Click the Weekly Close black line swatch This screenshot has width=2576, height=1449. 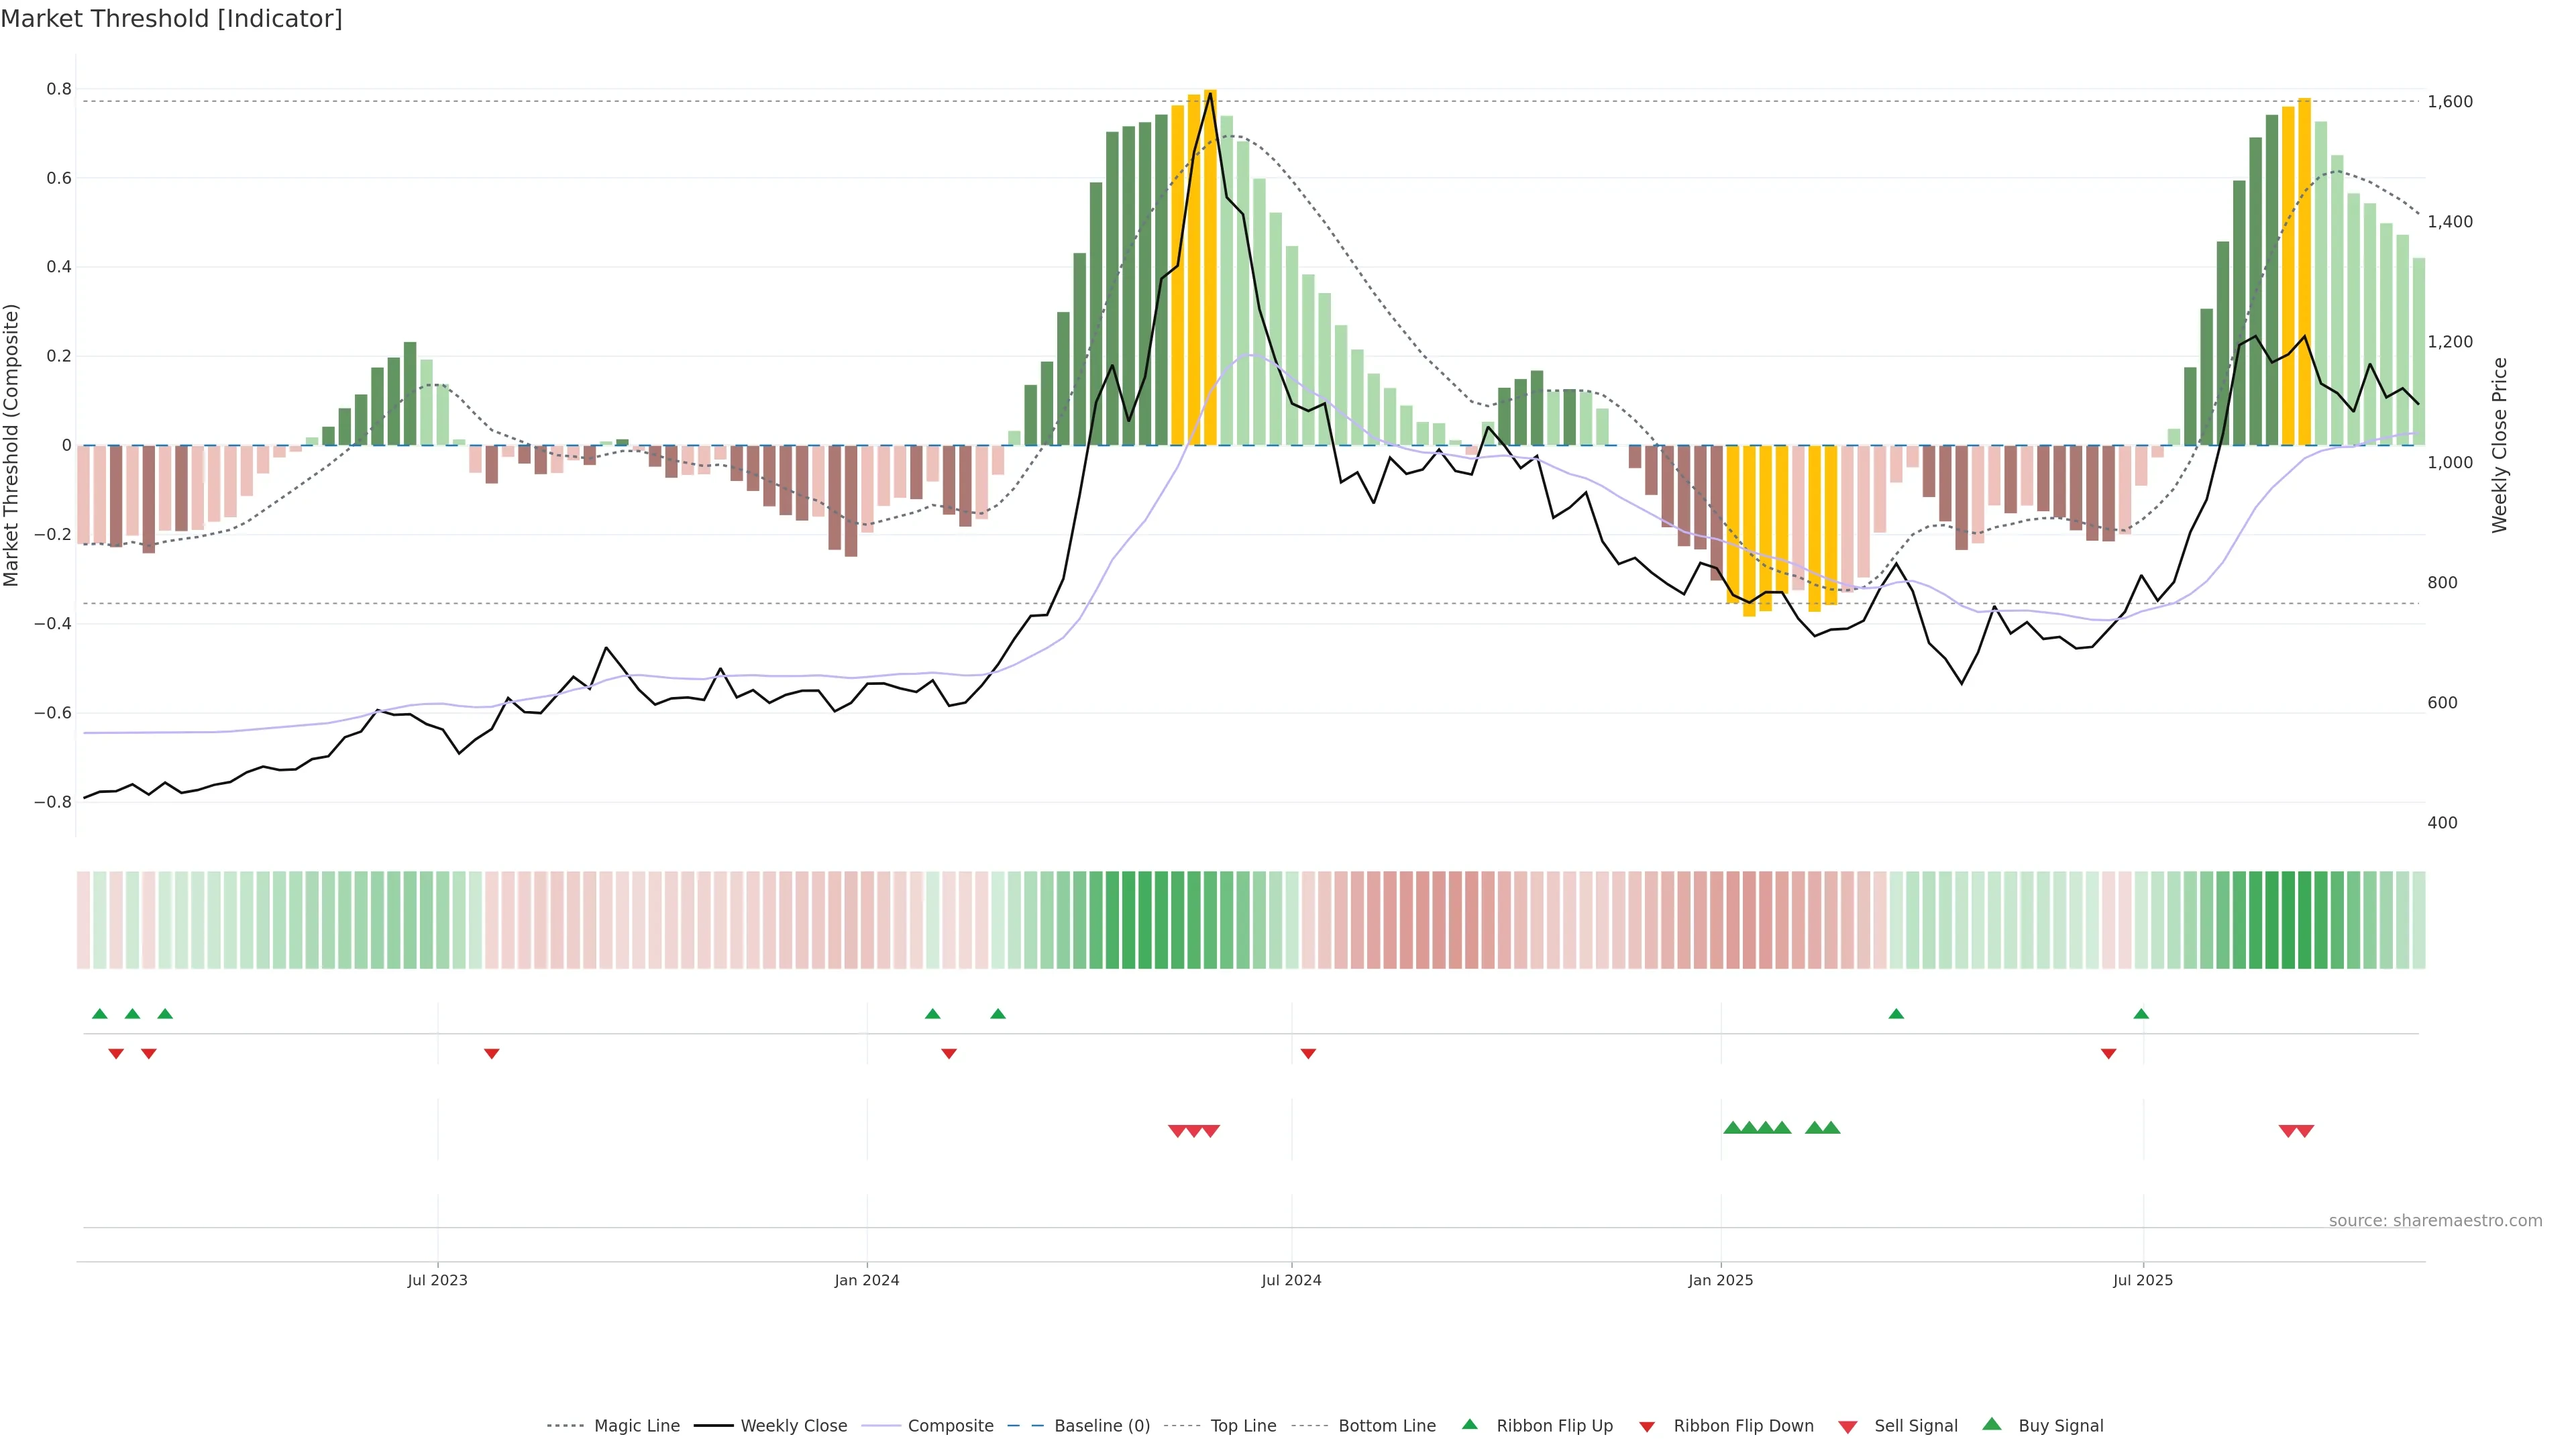713,1426
